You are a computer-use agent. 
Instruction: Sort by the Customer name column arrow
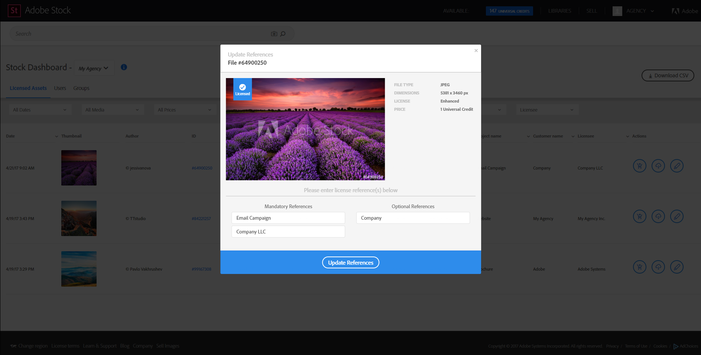pos(573,136)
